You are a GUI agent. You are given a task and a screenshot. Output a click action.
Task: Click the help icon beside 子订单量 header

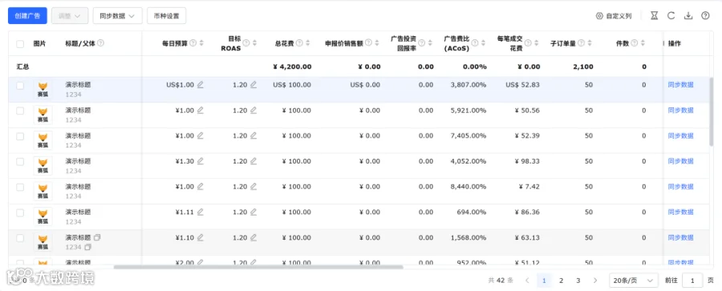tap(581, 43)
